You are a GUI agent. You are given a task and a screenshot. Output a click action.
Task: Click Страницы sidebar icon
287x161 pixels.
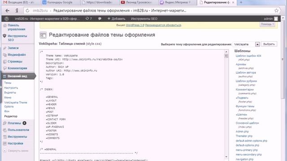point(5,62)
